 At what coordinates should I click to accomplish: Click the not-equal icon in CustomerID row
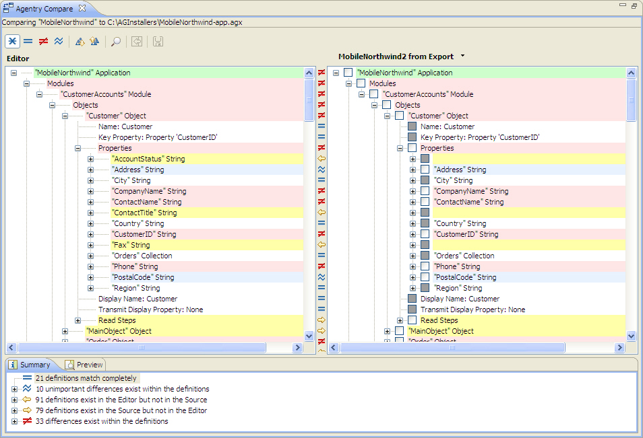click(x=321, y=234)
